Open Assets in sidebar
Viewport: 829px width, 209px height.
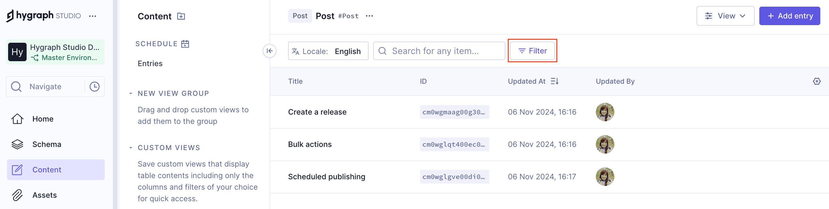(45, 195)
